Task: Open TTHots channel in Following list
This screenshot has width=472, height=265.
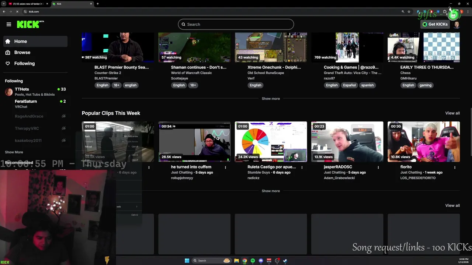Action: [35, 92]
